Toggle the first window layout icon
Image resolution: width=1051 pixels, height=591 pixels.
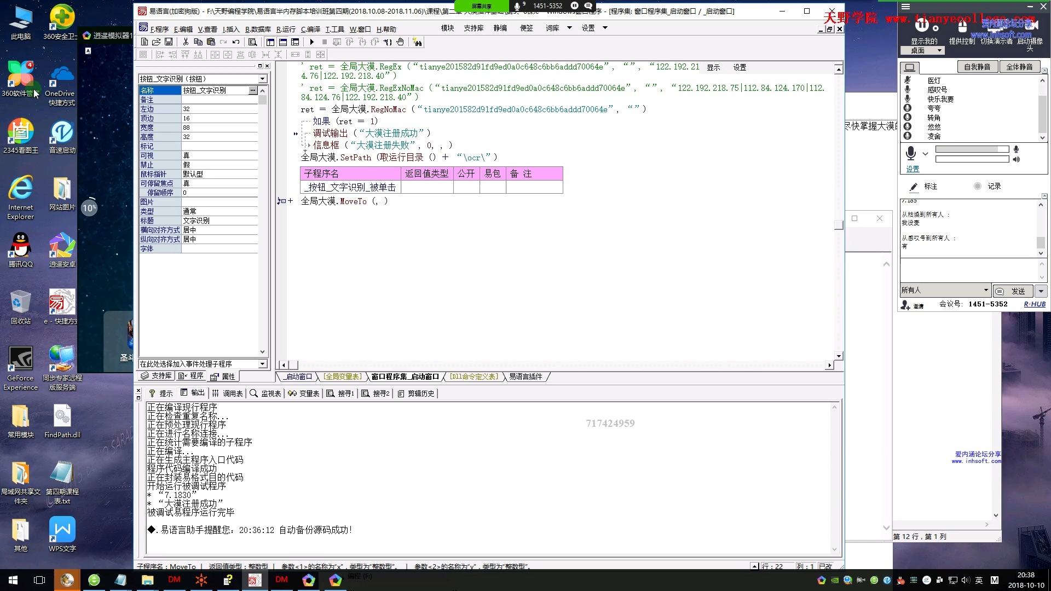270,42
